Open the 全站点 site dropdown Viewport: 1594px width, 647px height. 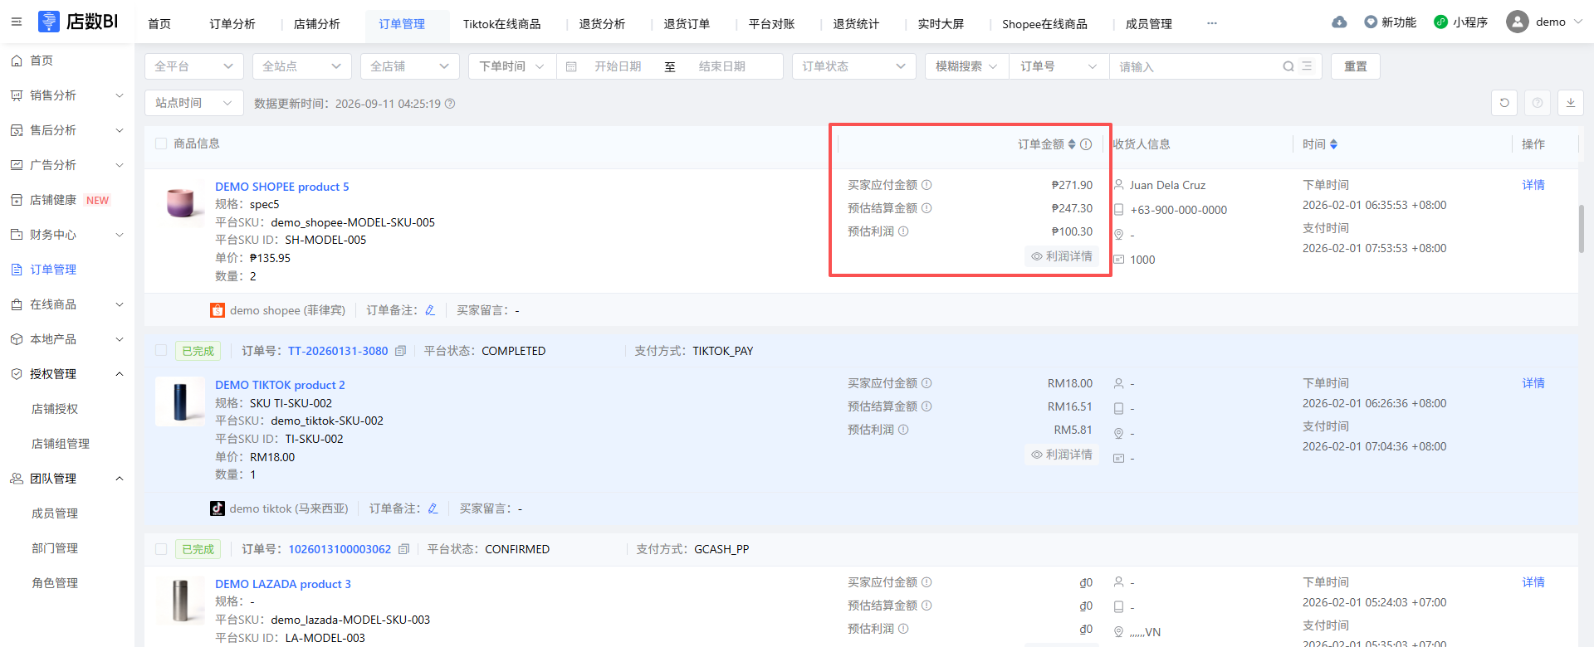pyautogui.click(x=302, y=66)
